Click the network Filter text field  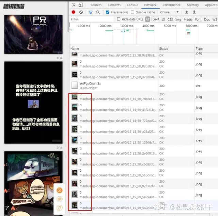coord(92,19)
